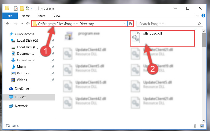Open recent locations dropdown arrow
This screenshot has height=131, width=210.
(22, 24)
